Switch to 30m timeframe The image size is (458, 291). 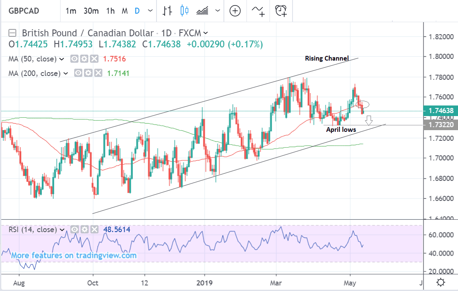tap(90, 11)
